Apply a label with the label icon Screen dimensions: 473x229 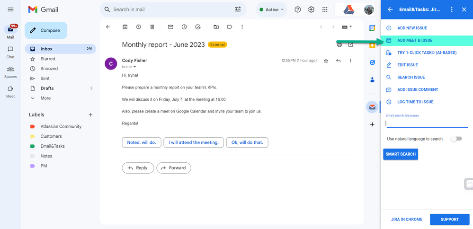(x=230, y=27)
